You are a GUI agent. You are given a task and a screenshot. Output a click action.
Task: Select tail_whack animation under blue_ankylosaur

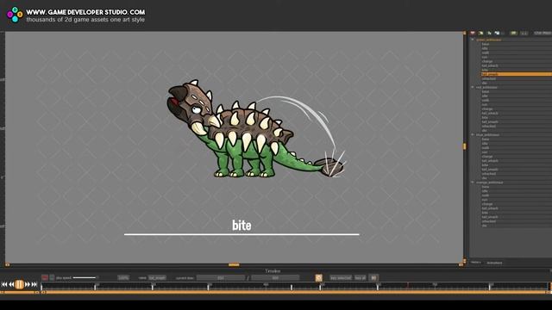[x=490, y=161]
